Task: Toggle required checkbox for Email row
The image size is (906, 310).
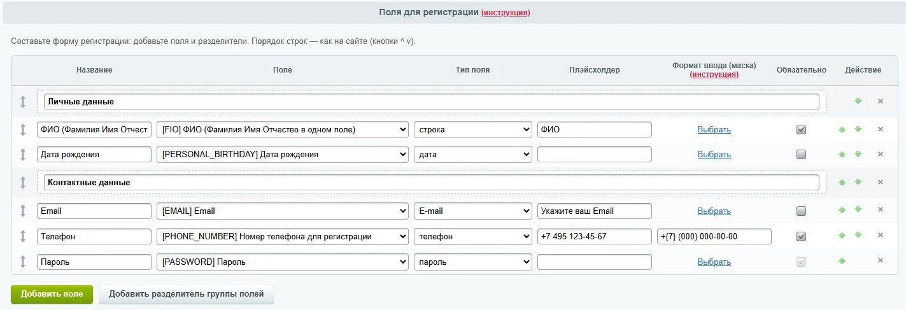Action: click(x=801, y=211)
